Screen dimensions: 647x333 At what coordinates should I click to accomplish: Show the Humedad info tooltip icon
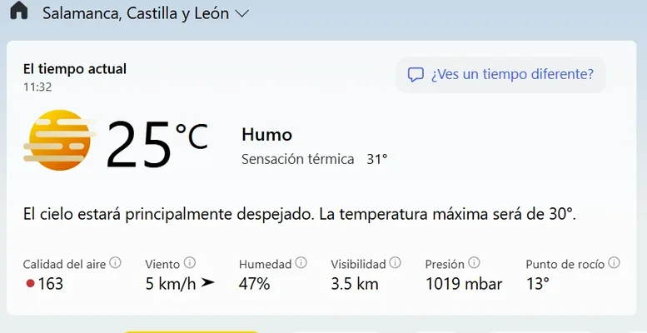301,263
